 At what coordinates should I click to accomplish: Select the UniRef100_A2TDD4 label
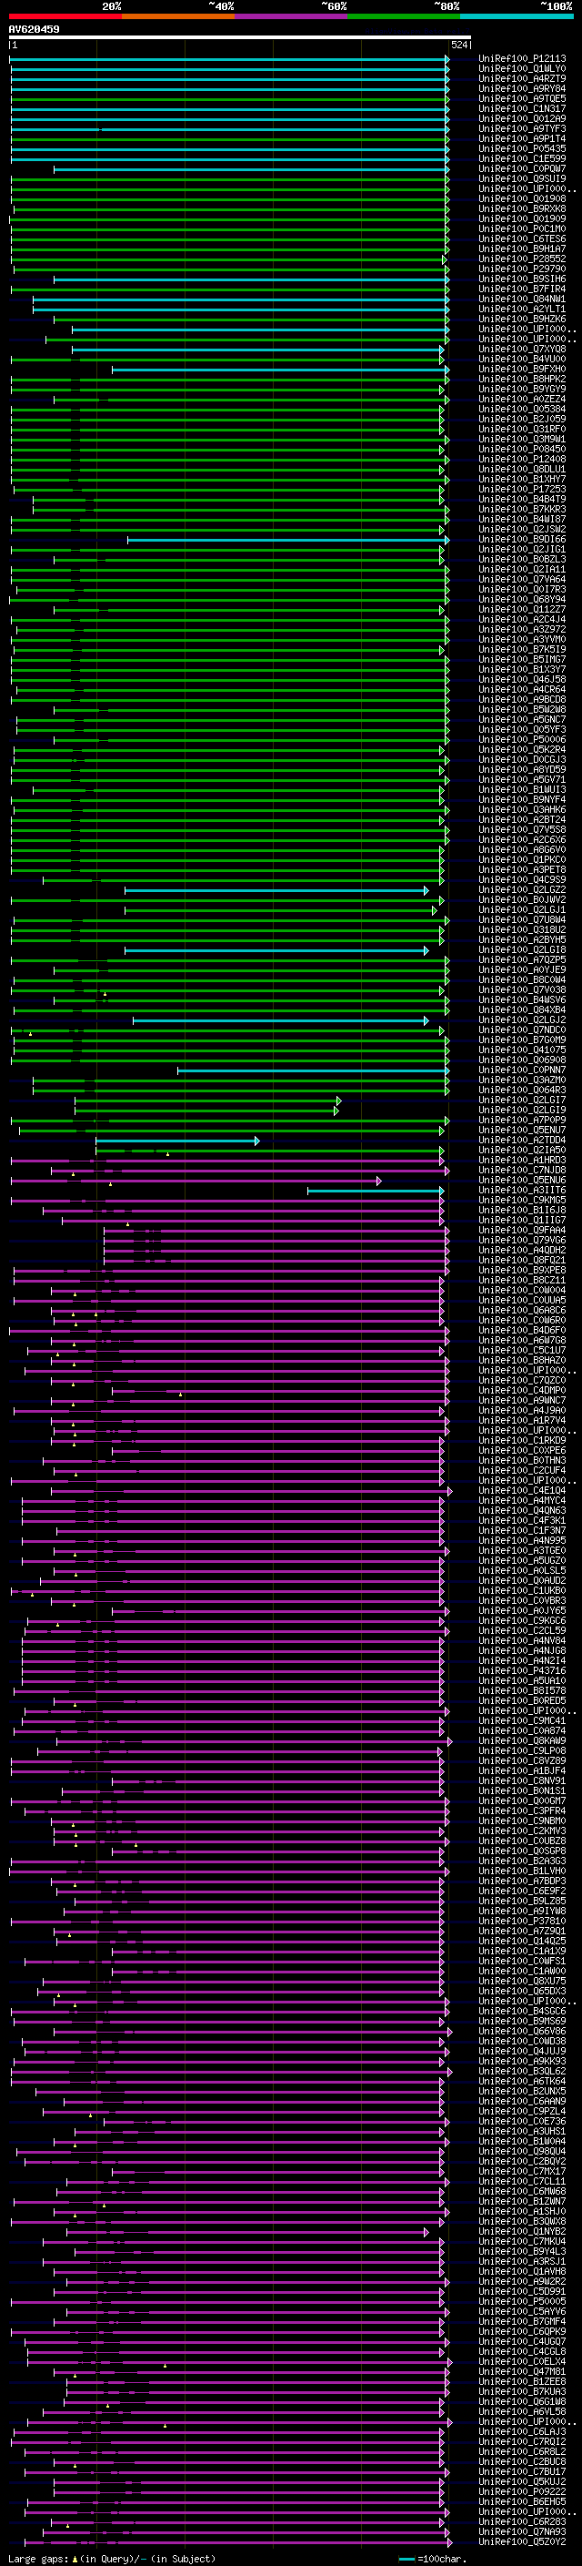click(x=522, y=1141)
